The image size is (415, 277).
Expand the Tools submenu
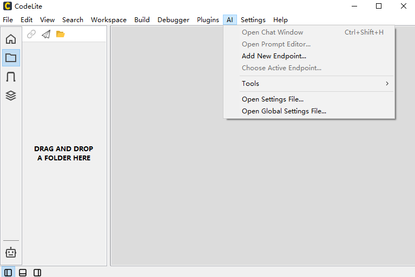(x=309, y=84)
